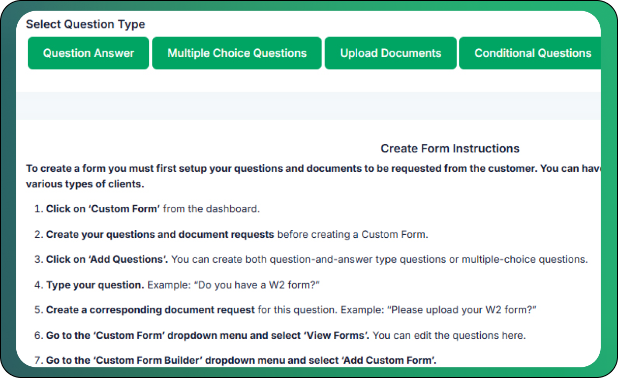Click the "Select Question Type" heading

tap(85, 24)
